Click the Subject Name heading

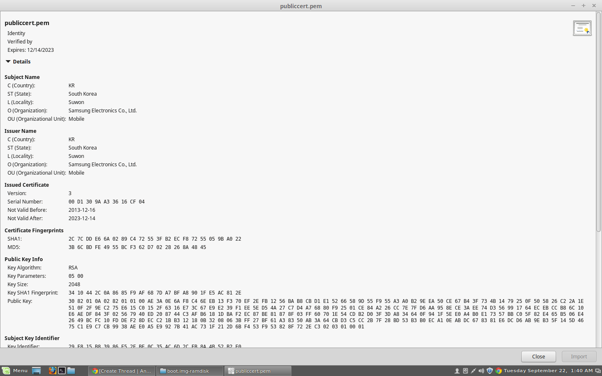click(x=22, y=77)
